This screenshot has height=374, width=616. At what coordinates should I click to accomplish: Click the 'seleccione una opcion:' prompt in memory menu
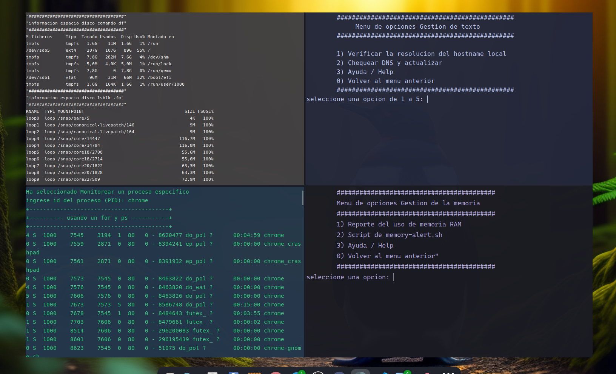point(348,277)
